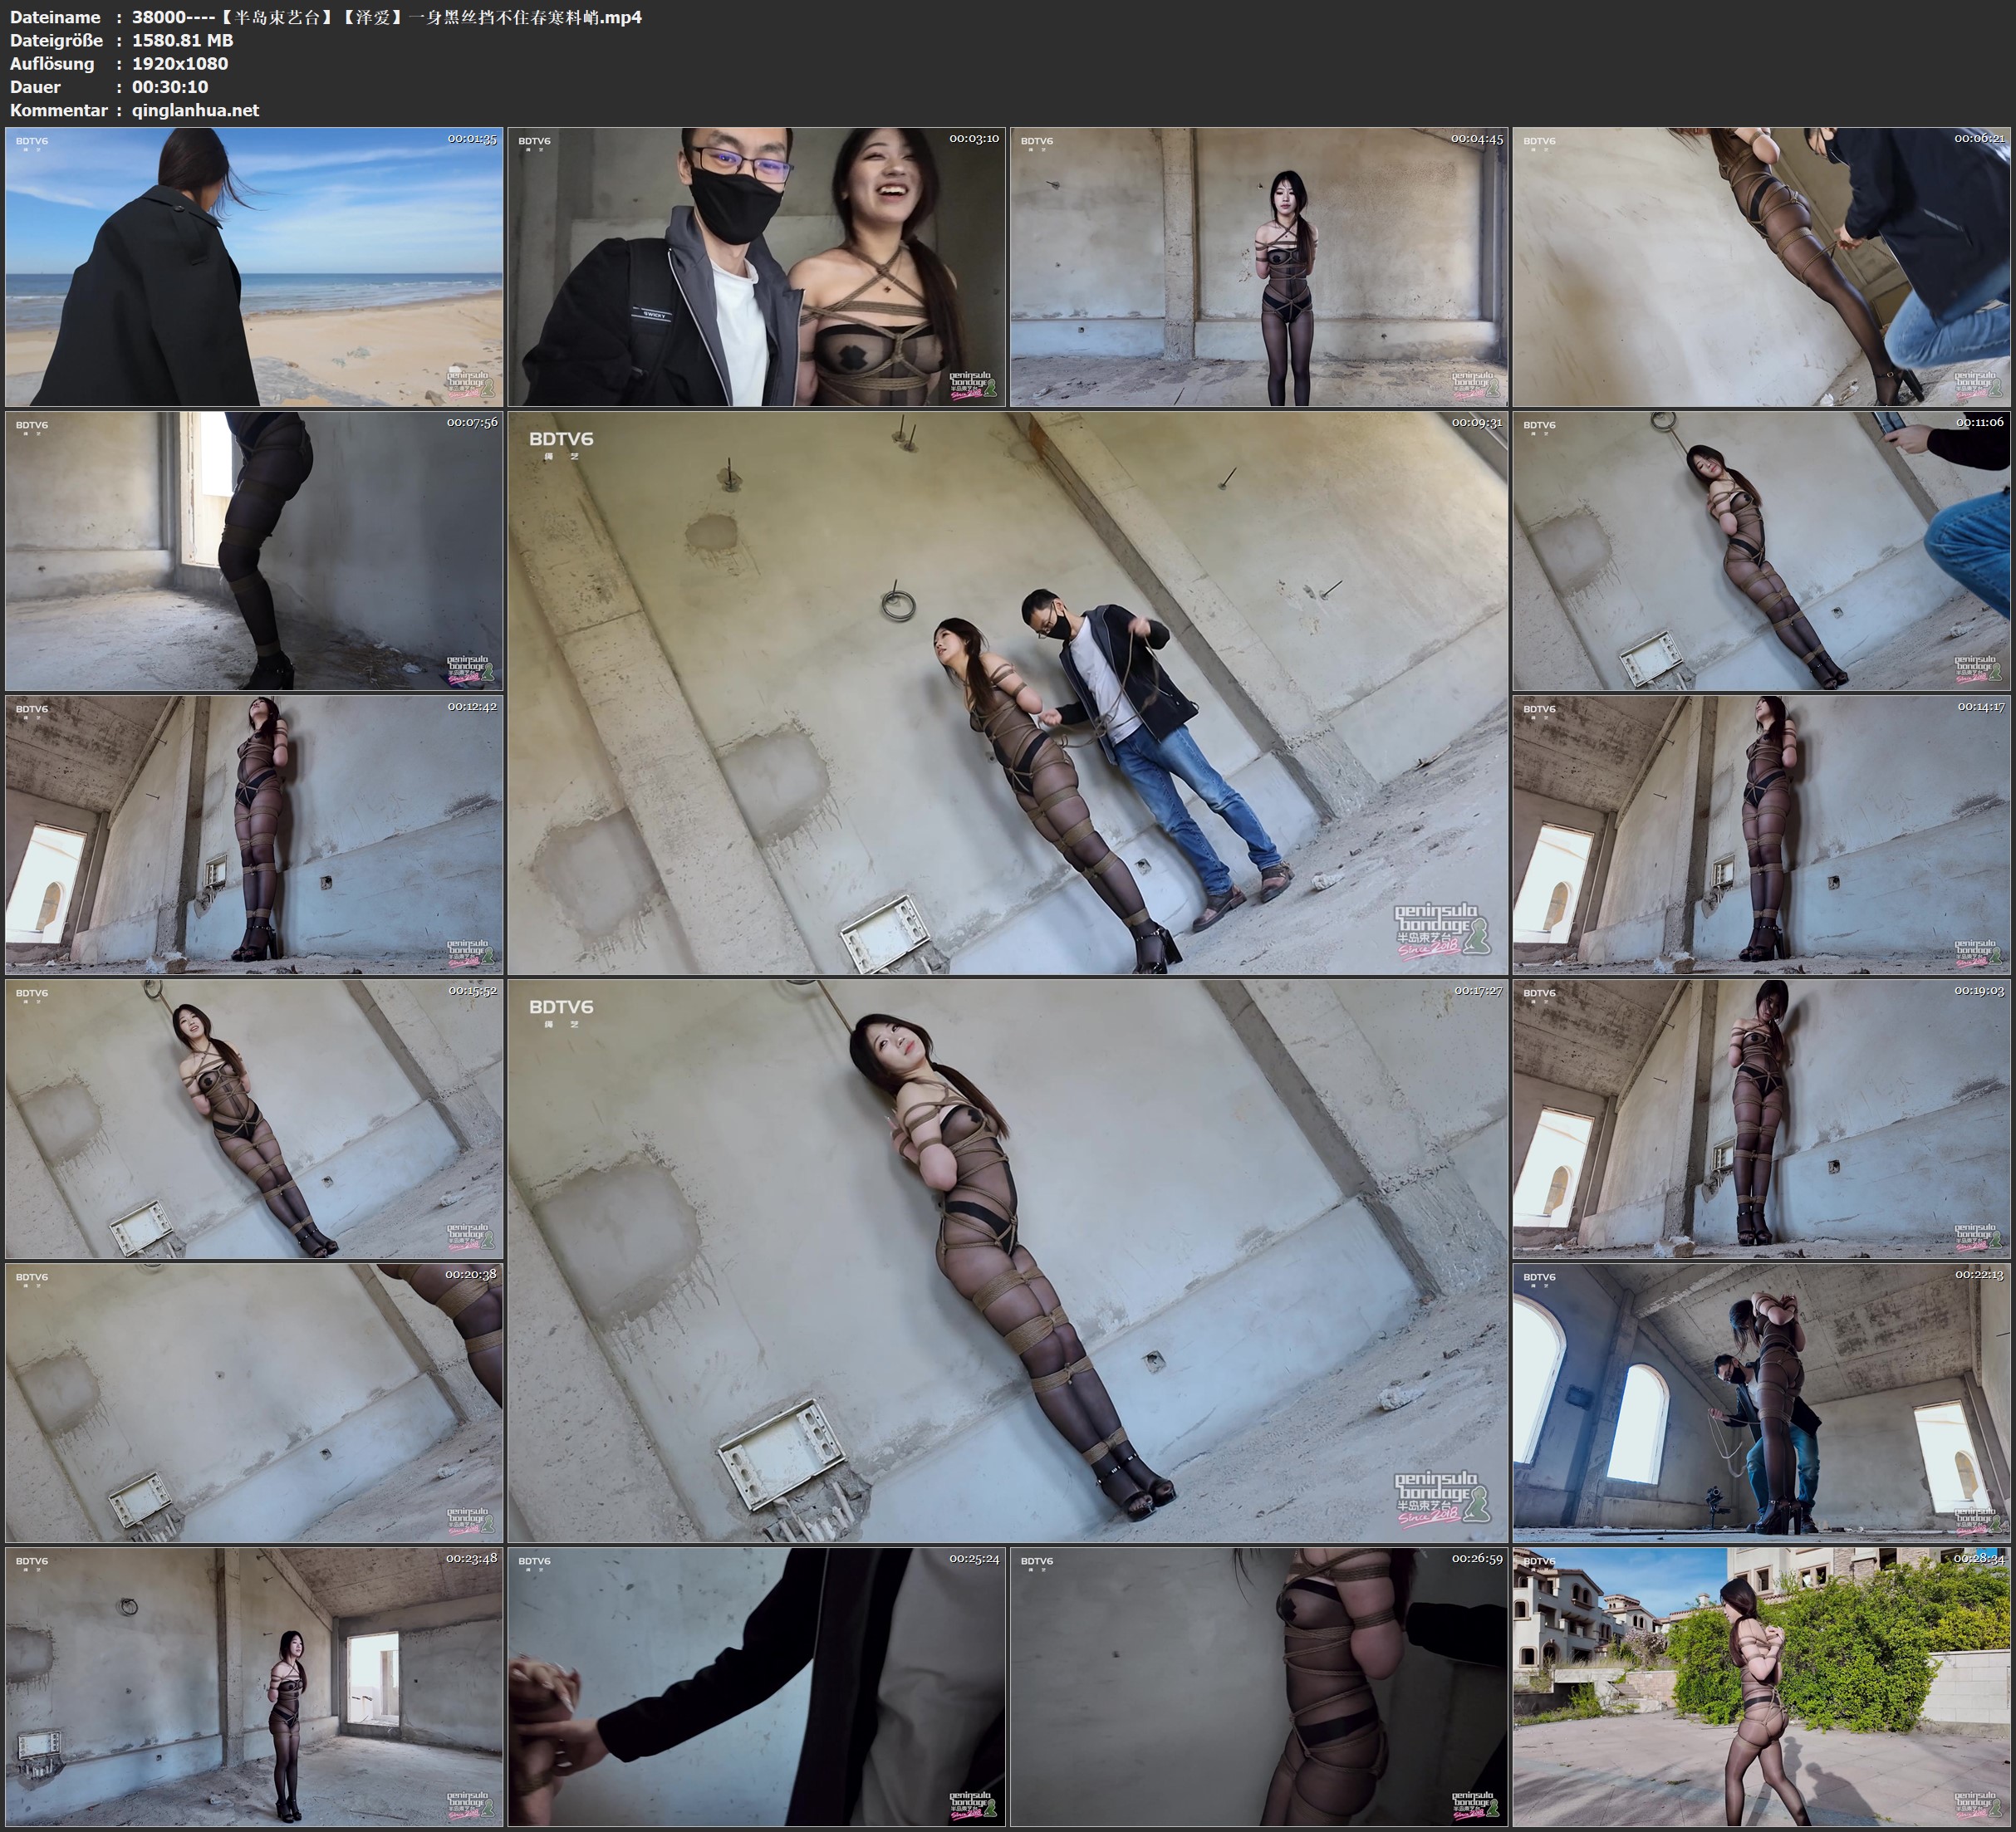Select the thumbnail stamped 00:03:10
This screenshot has width=2016, height=1832.
tap(756, 266)
